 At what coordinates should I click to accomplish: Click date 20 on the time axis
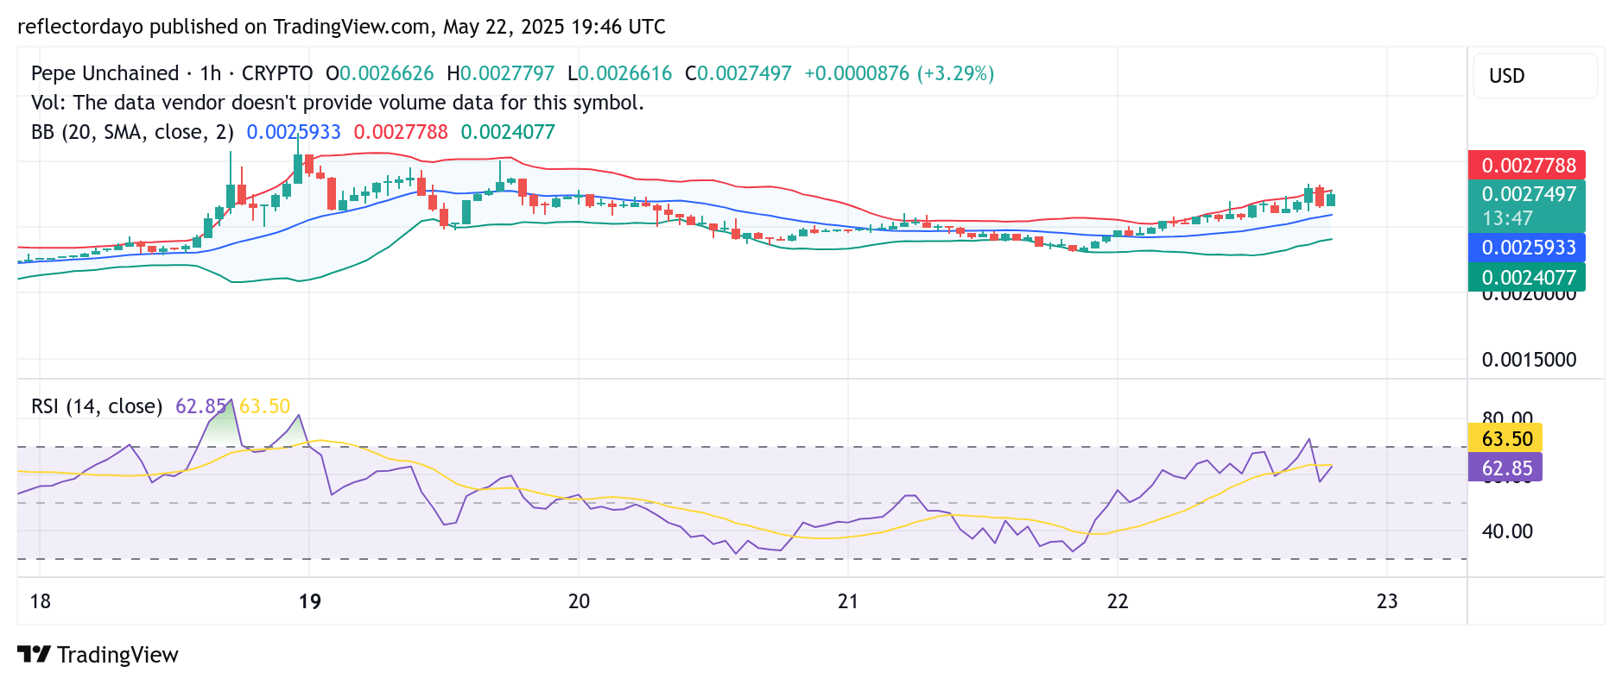coord(579,601)
